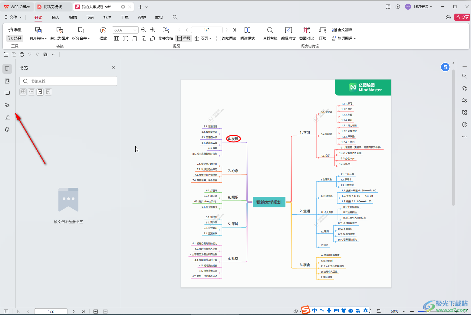This screenshot has width=471, height=315.
Task: Switch to 编辑 edit tab
Action: tap(73, 18)
